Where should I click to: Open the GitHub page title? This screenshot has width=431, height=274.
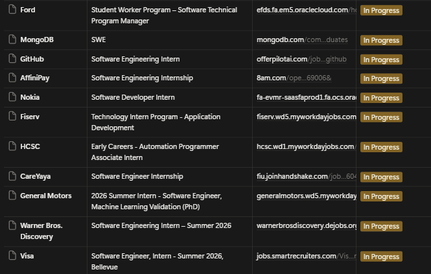(32, 59)
